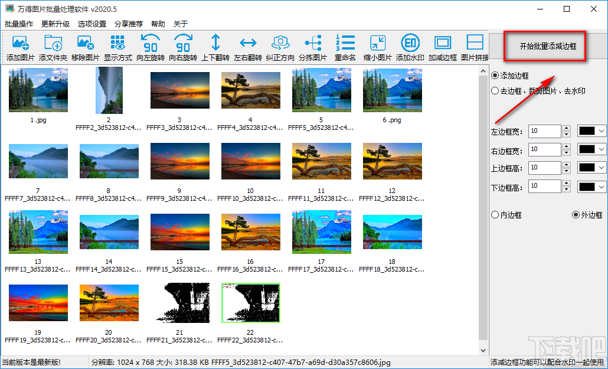Screen dimensions: 608x369
Task: Click the black swatch for 左边框宽
Action: 587,131
